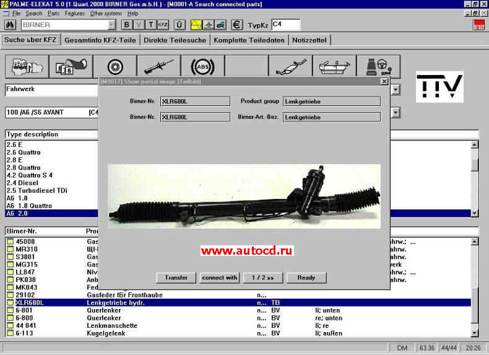Open the BIRNER combo box dropdown
Image resolution: width=489 pixels, height=355 pixels.
tap(111, 25)
